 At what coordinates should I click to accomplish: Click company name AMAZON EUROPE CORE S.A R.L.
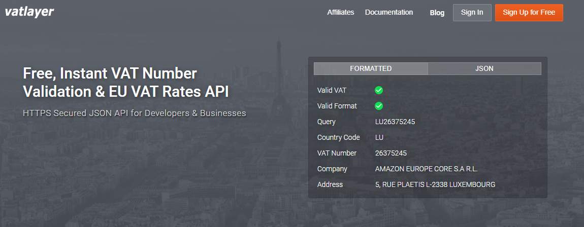(426, 169)
